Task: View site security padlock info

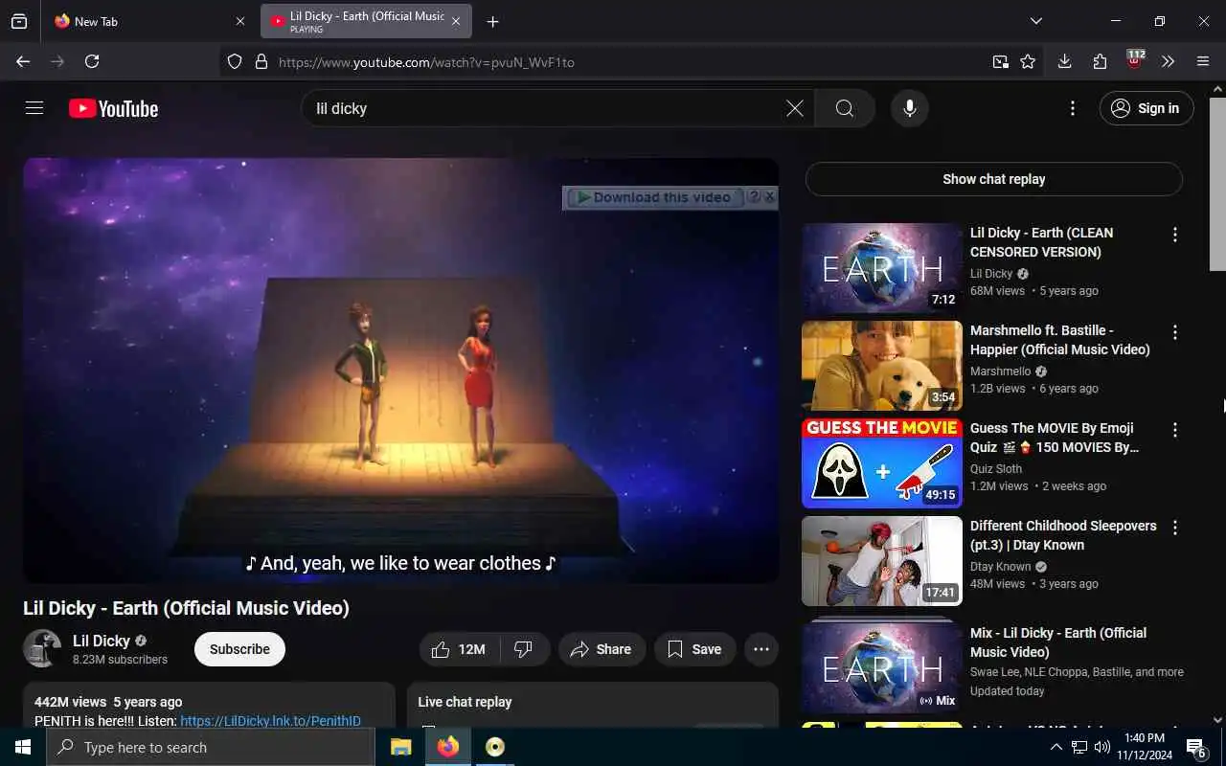Action: pos(261,61)
